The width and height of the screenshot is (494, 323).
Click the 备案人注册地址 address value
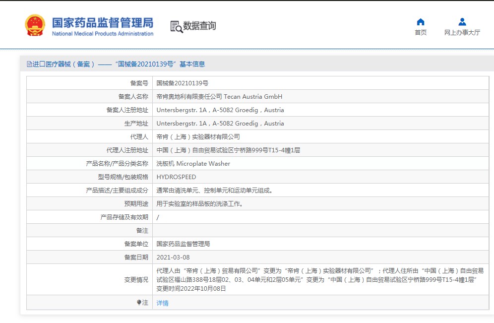coord(220,110)
